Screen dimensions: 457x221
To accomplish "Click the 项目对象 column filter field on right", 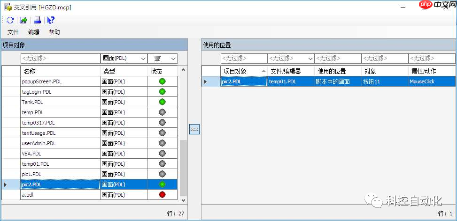I will pos(244,59).
